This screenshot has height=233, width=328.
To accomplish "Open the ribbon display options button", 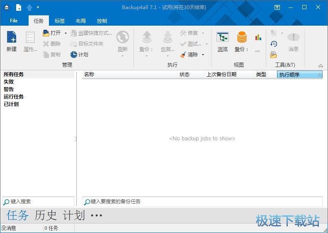I will [x=277, y=7].
